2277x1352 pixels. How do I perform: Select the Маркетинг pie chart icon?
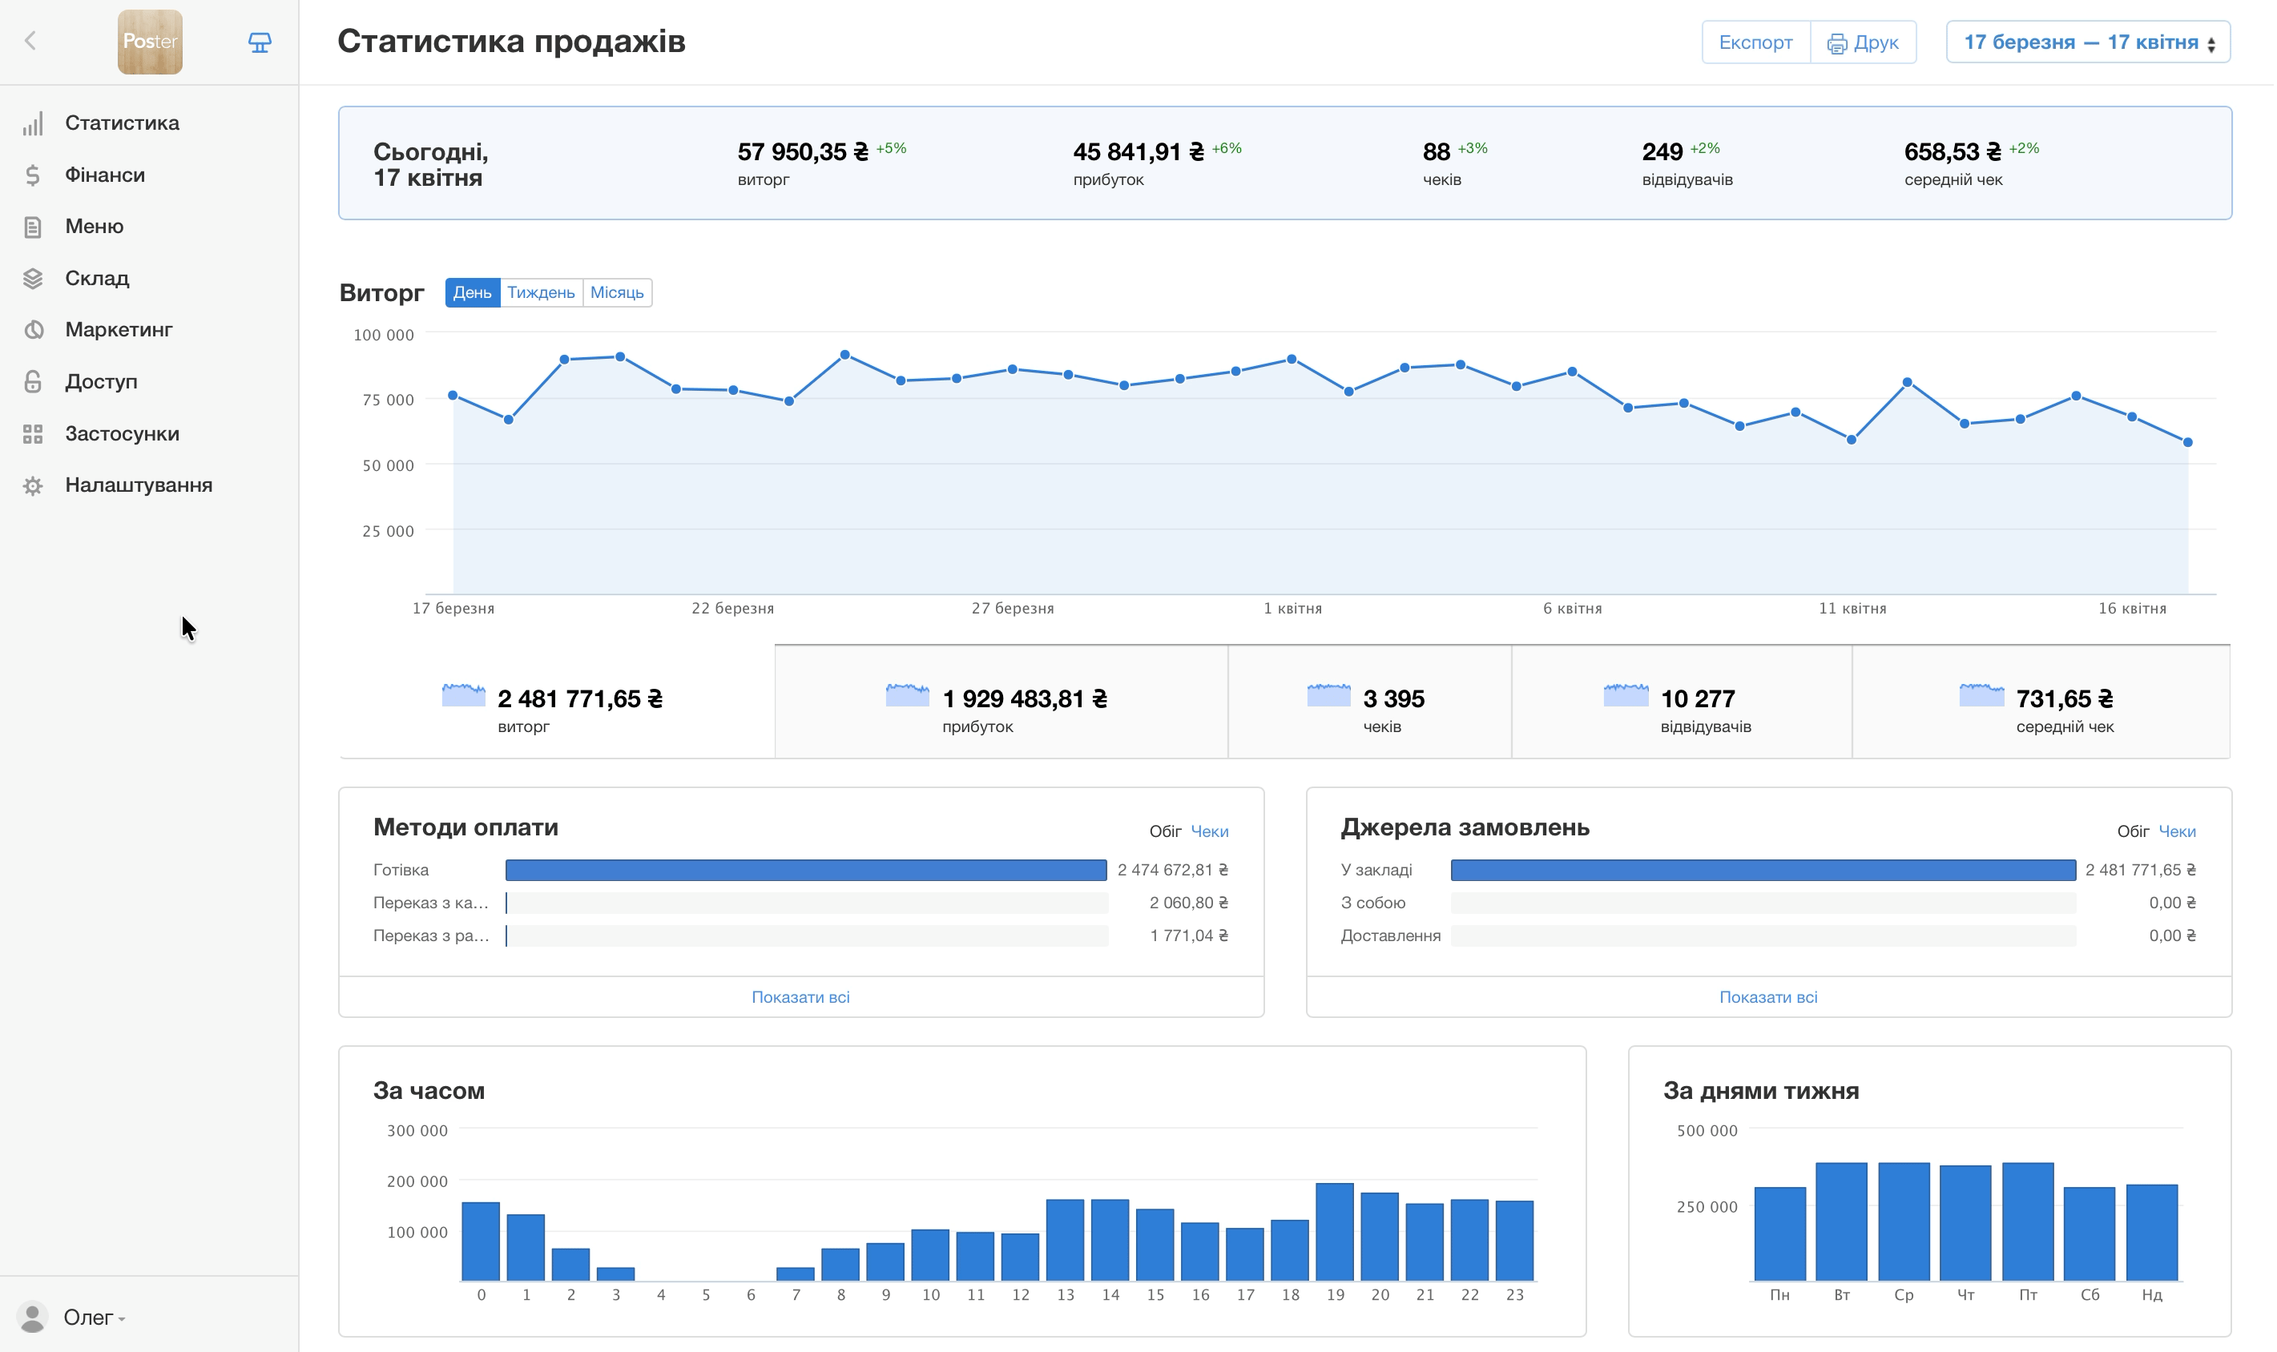tap(33, 330)
